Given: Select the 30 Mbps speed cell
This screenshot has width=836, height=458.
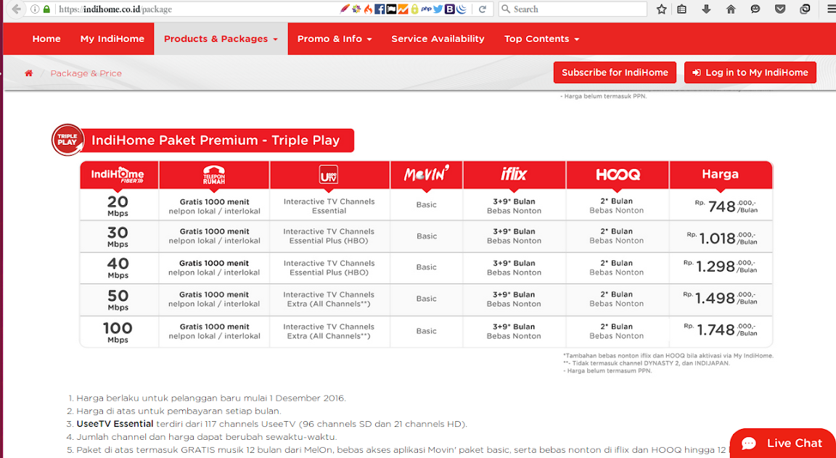Looking at the screenshot, I should pyautogui.click(x=118, y=236).
